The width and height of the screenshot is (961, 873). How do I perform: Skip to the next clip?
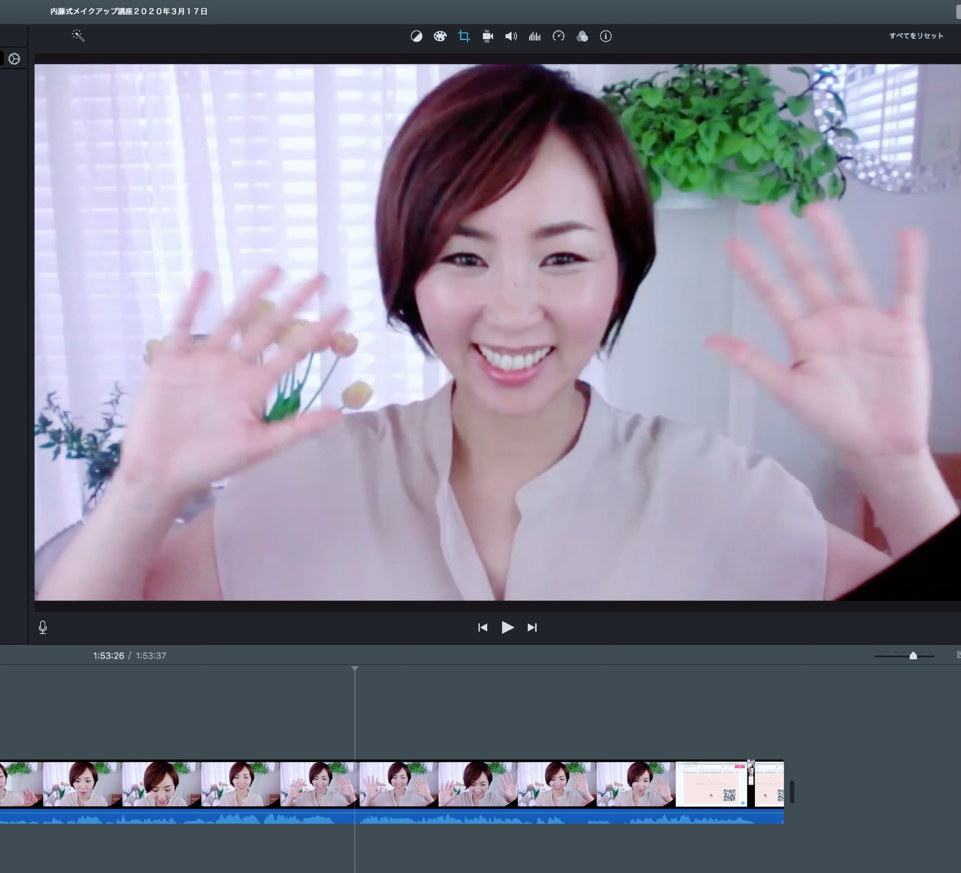pyautogui.click(x=532, y=628)
